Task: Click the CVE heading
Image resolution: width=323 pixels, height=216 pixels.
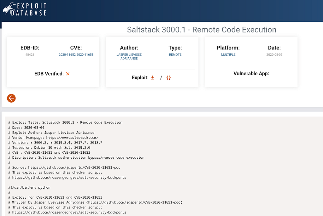Action: click(76, 48)
